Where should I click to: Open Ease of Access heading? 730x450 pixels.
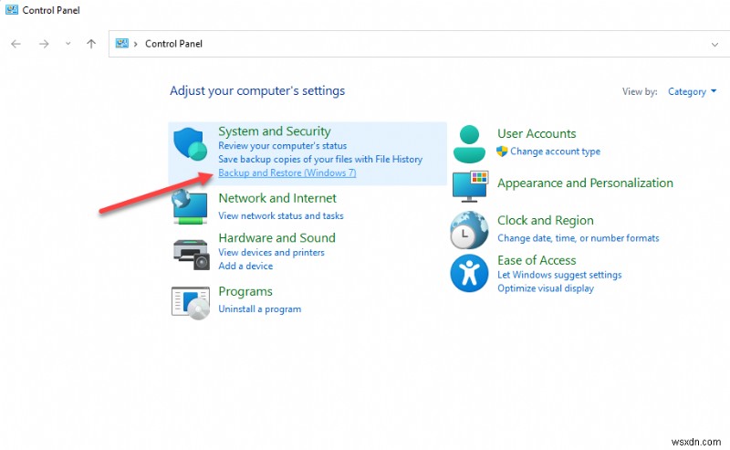pos(537,260)
